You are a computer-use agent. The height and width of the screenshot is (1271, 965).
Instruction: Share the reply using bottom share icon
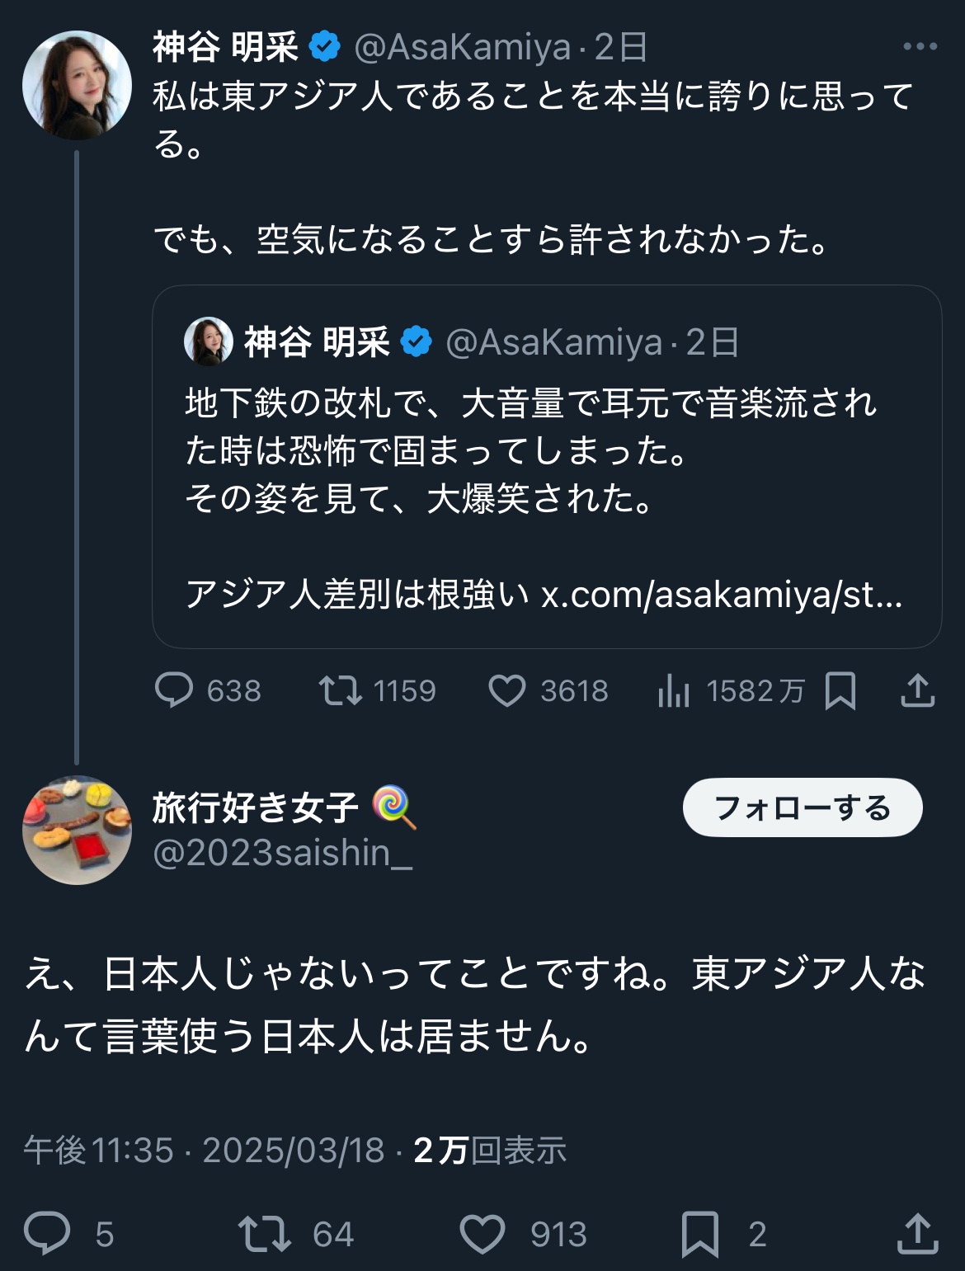(917, 1234)
